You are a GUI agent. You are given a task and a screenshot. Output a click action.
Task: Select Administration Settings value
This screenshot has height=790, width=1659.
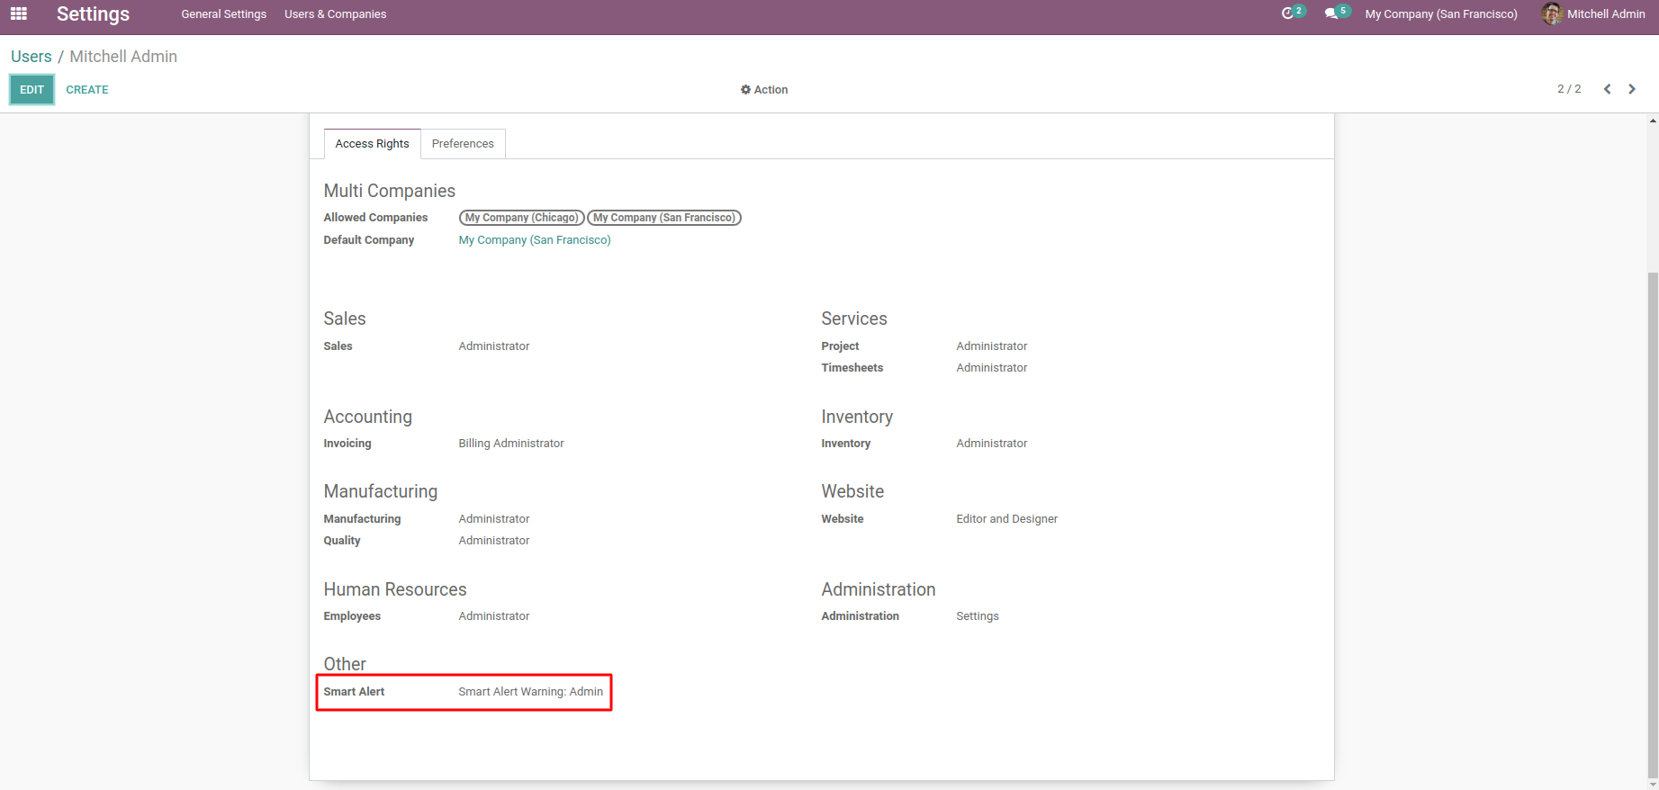pos(978,616)
